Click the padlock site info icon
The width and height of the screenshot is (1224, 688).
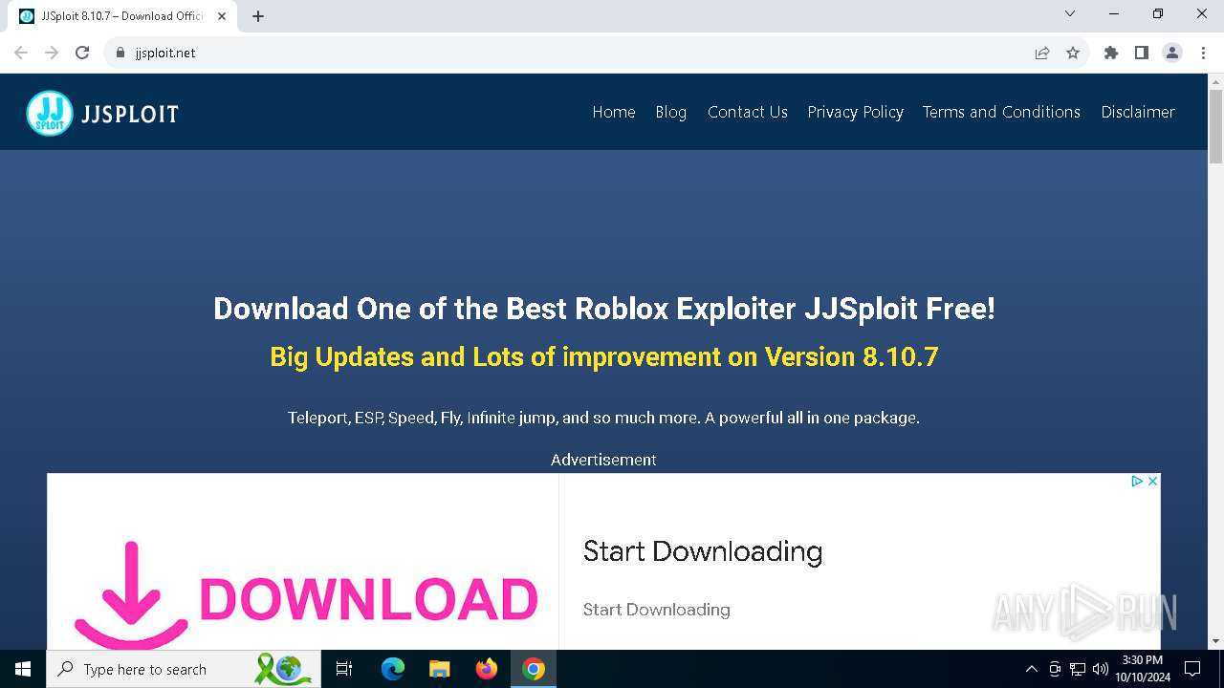pos(120,53)
